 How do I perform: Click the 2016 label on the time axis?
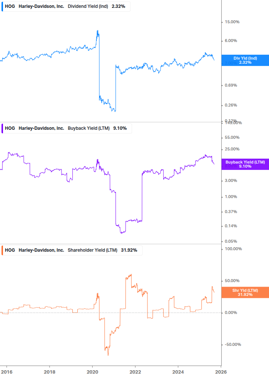click(7, 371)
